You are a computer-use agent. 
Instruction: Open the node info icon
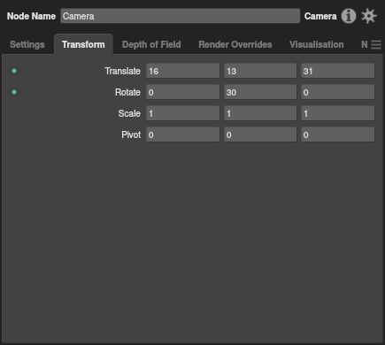[x=349, y=16]
